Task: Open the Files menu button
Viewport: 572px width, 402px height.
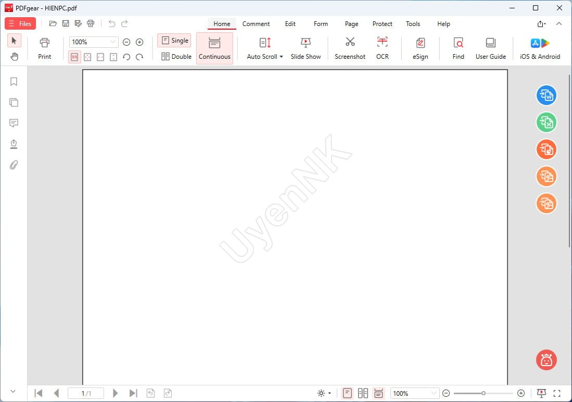Action: tap(20, 24)
